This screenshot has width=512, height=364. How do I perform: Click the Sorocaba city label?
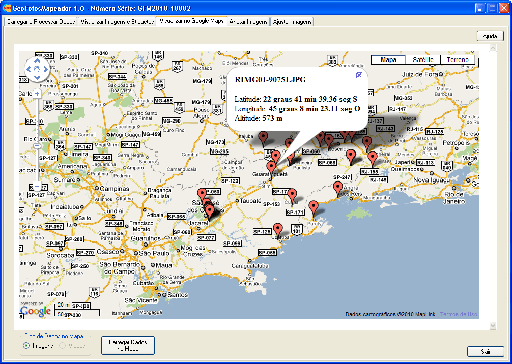pos(61,255)
